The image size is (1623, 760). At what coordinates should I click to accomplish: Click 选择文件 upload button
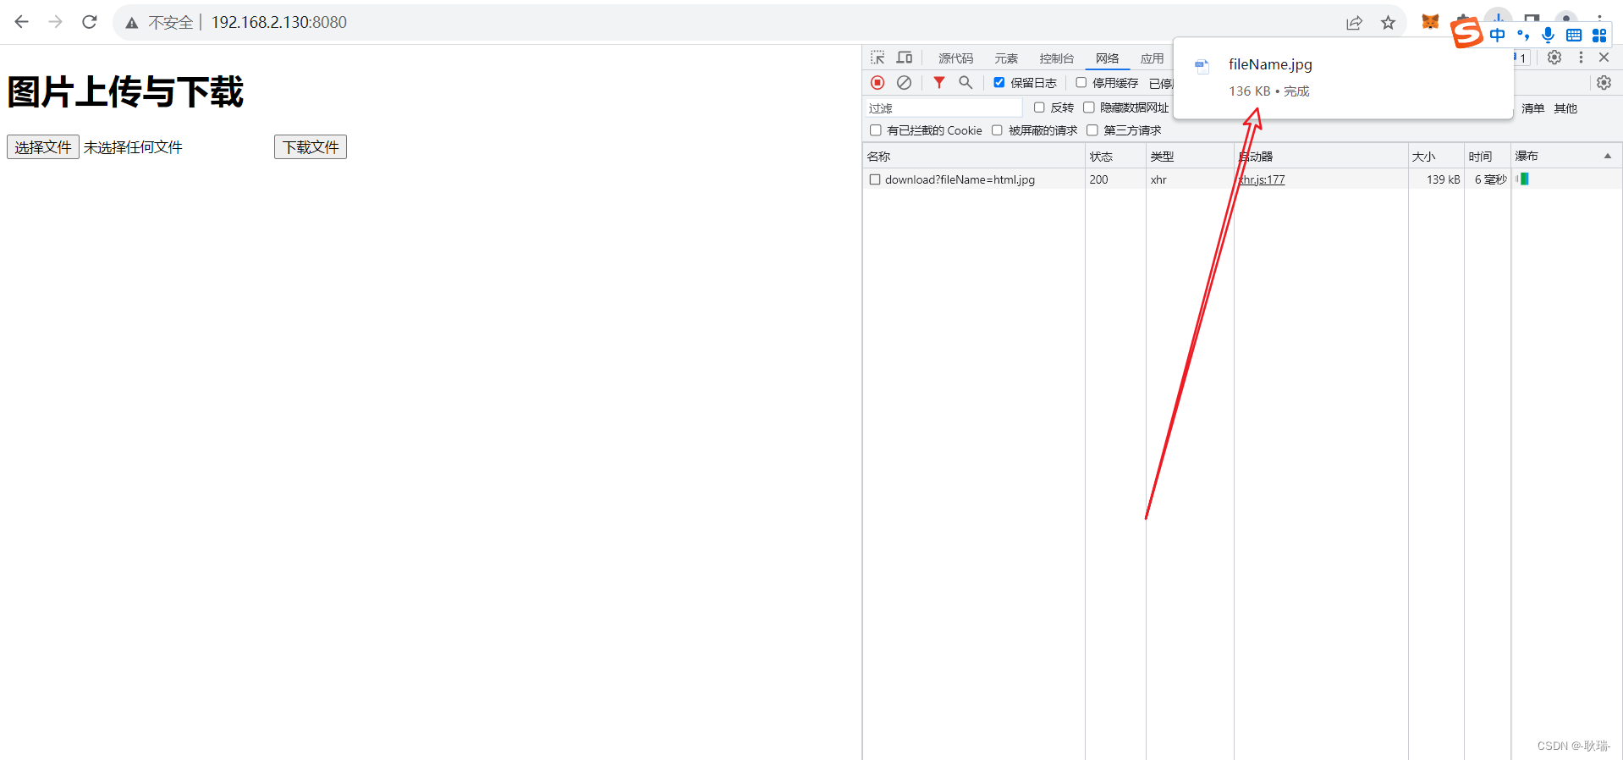(x=43, y=147)
